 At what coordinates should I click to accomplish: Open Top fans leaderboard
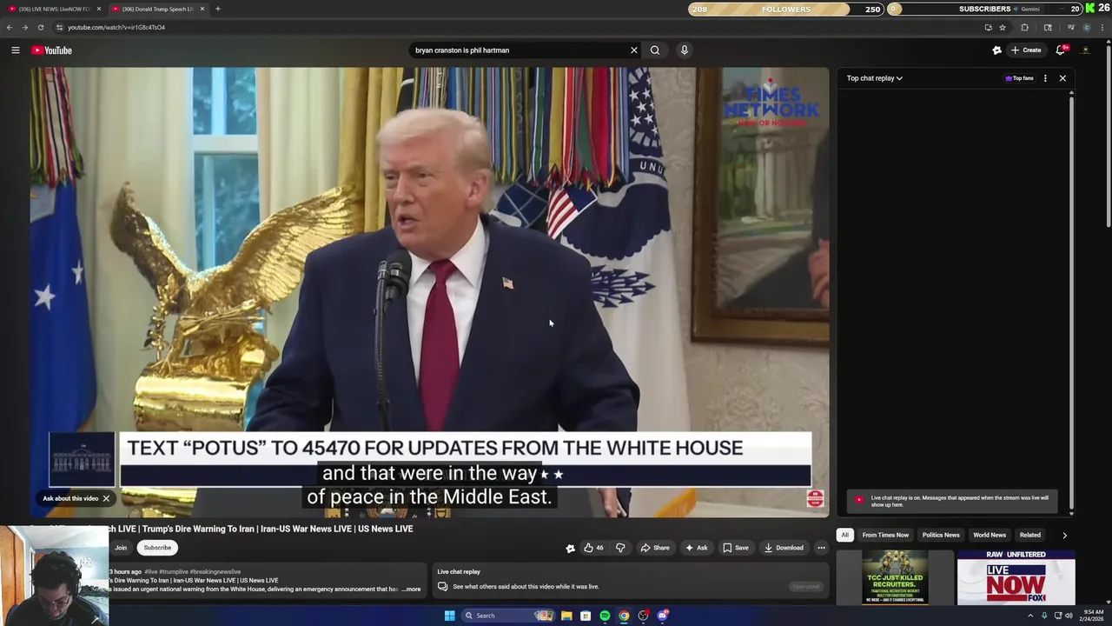point(1020,78)
